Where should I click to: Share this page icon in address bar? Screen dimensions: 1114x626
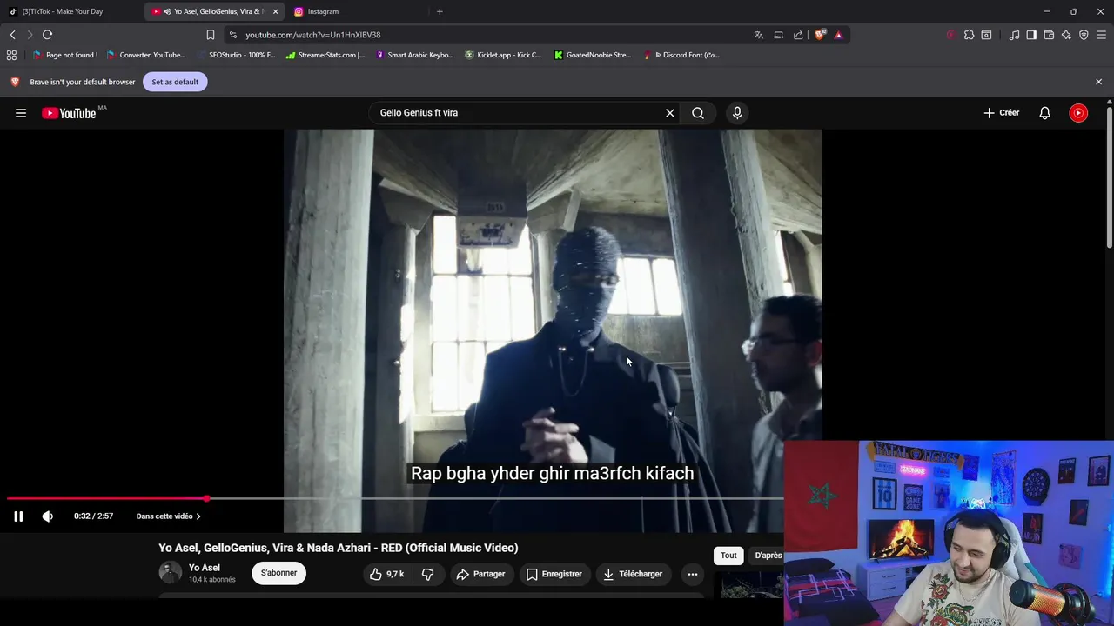click(x=798, y=35)
